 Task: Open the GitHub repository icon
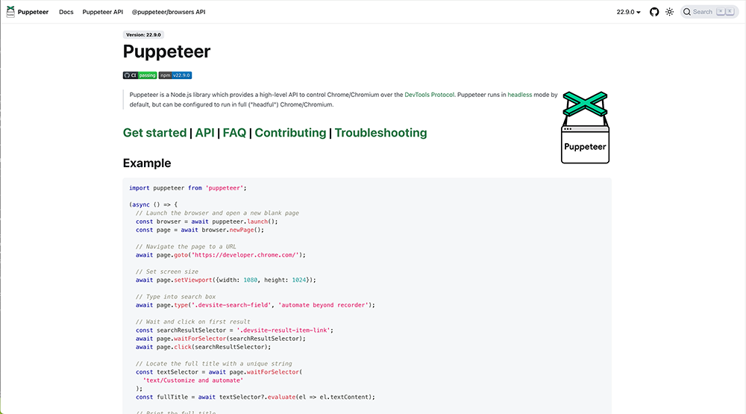(654, 12)
